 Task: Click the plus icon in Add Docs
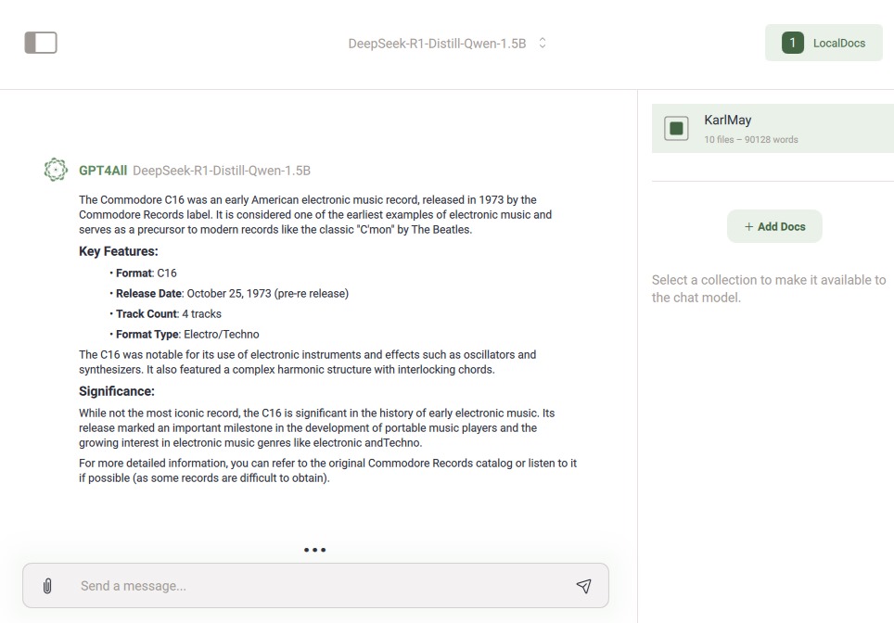[748, 226]
